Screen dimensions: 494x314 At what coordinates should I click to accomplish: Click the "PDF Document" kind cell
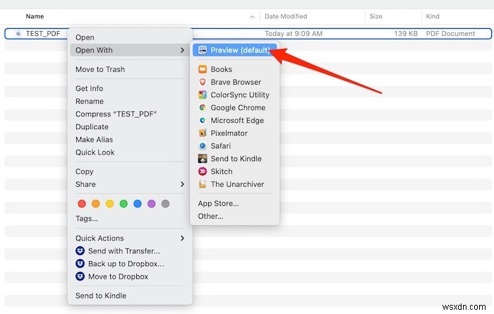click(x=450, y=33)
